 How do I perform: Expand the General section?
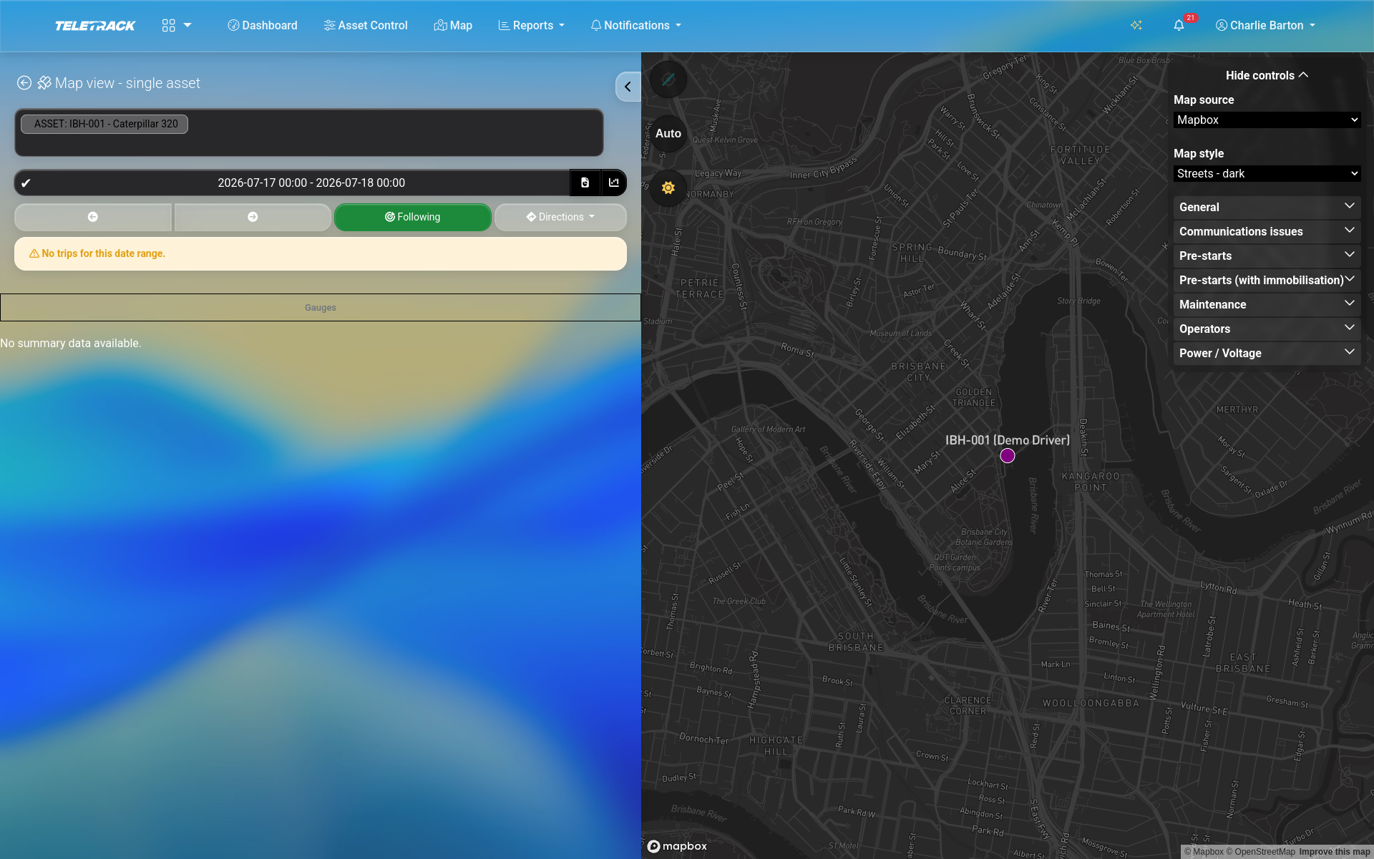(x=1267, y=207)
